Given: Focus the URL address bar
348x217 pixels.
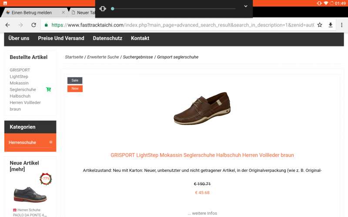Looking at the screenshot, I should click(182, 25).
